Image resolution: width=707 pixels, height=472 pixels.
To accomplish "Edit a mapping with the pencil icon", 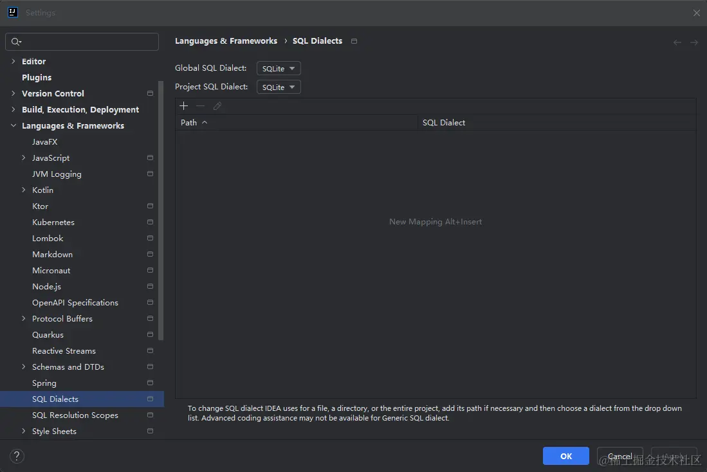I will coord(217,105).
